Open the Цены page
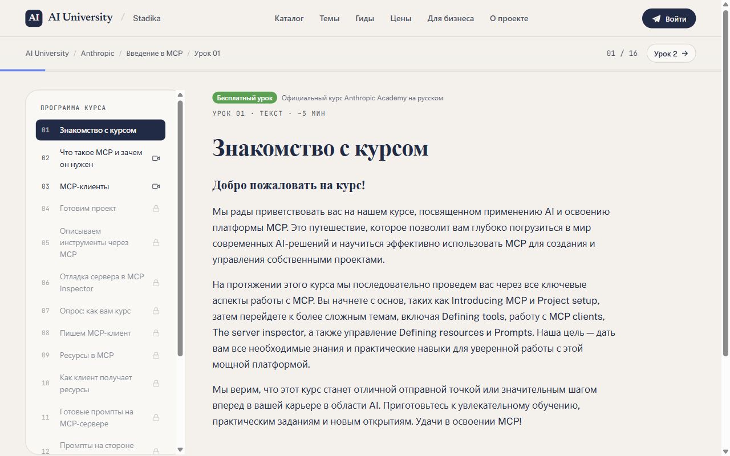This screenshot has height=456, width=730. (x=401, y=18)
